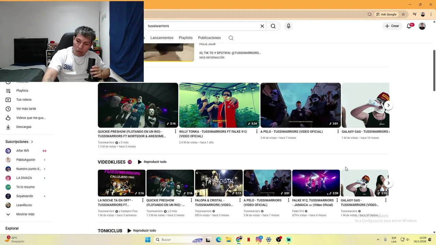This screenshot has width=436, height=245.
Task: Click the Windows taskbar Buscar search box
Action: pyautogui.click(x=178, y=240)
